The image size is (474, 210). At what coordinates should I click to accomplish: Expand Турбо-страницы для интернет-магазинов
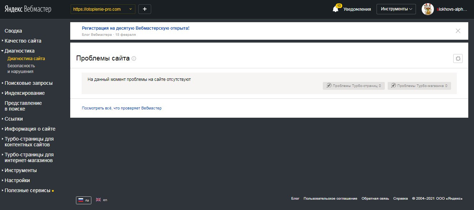click(x=29, y=157)
